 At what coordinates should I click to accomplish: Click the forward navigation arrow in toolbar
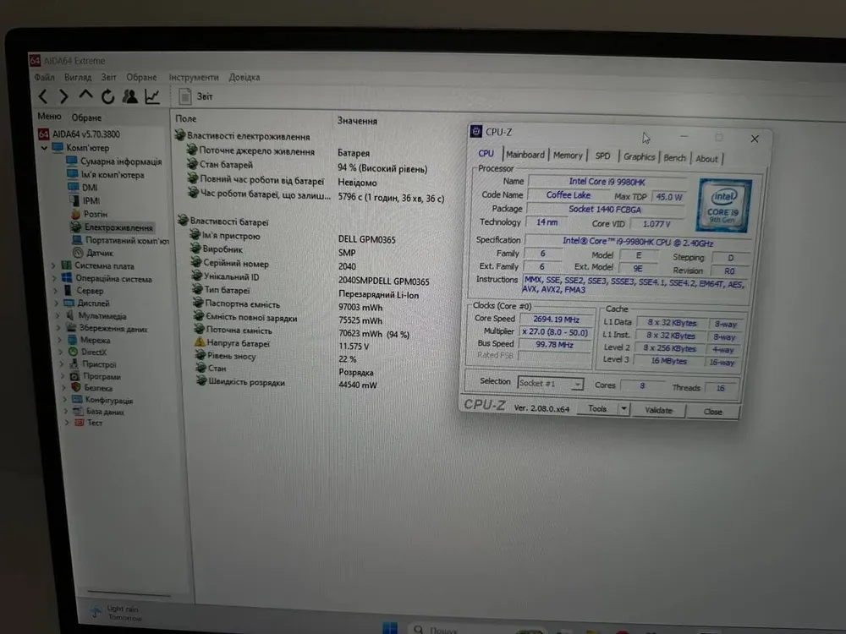(63, 97)
